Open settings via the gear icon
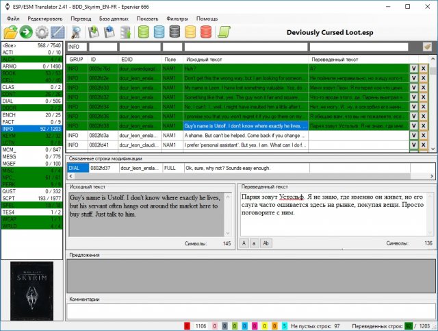 (x=42, y=32)
